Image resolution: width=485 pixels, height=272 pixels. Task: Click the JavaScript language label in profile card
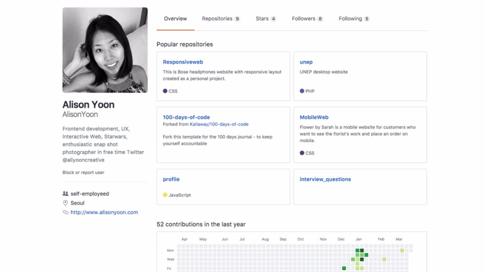point(180,195)
